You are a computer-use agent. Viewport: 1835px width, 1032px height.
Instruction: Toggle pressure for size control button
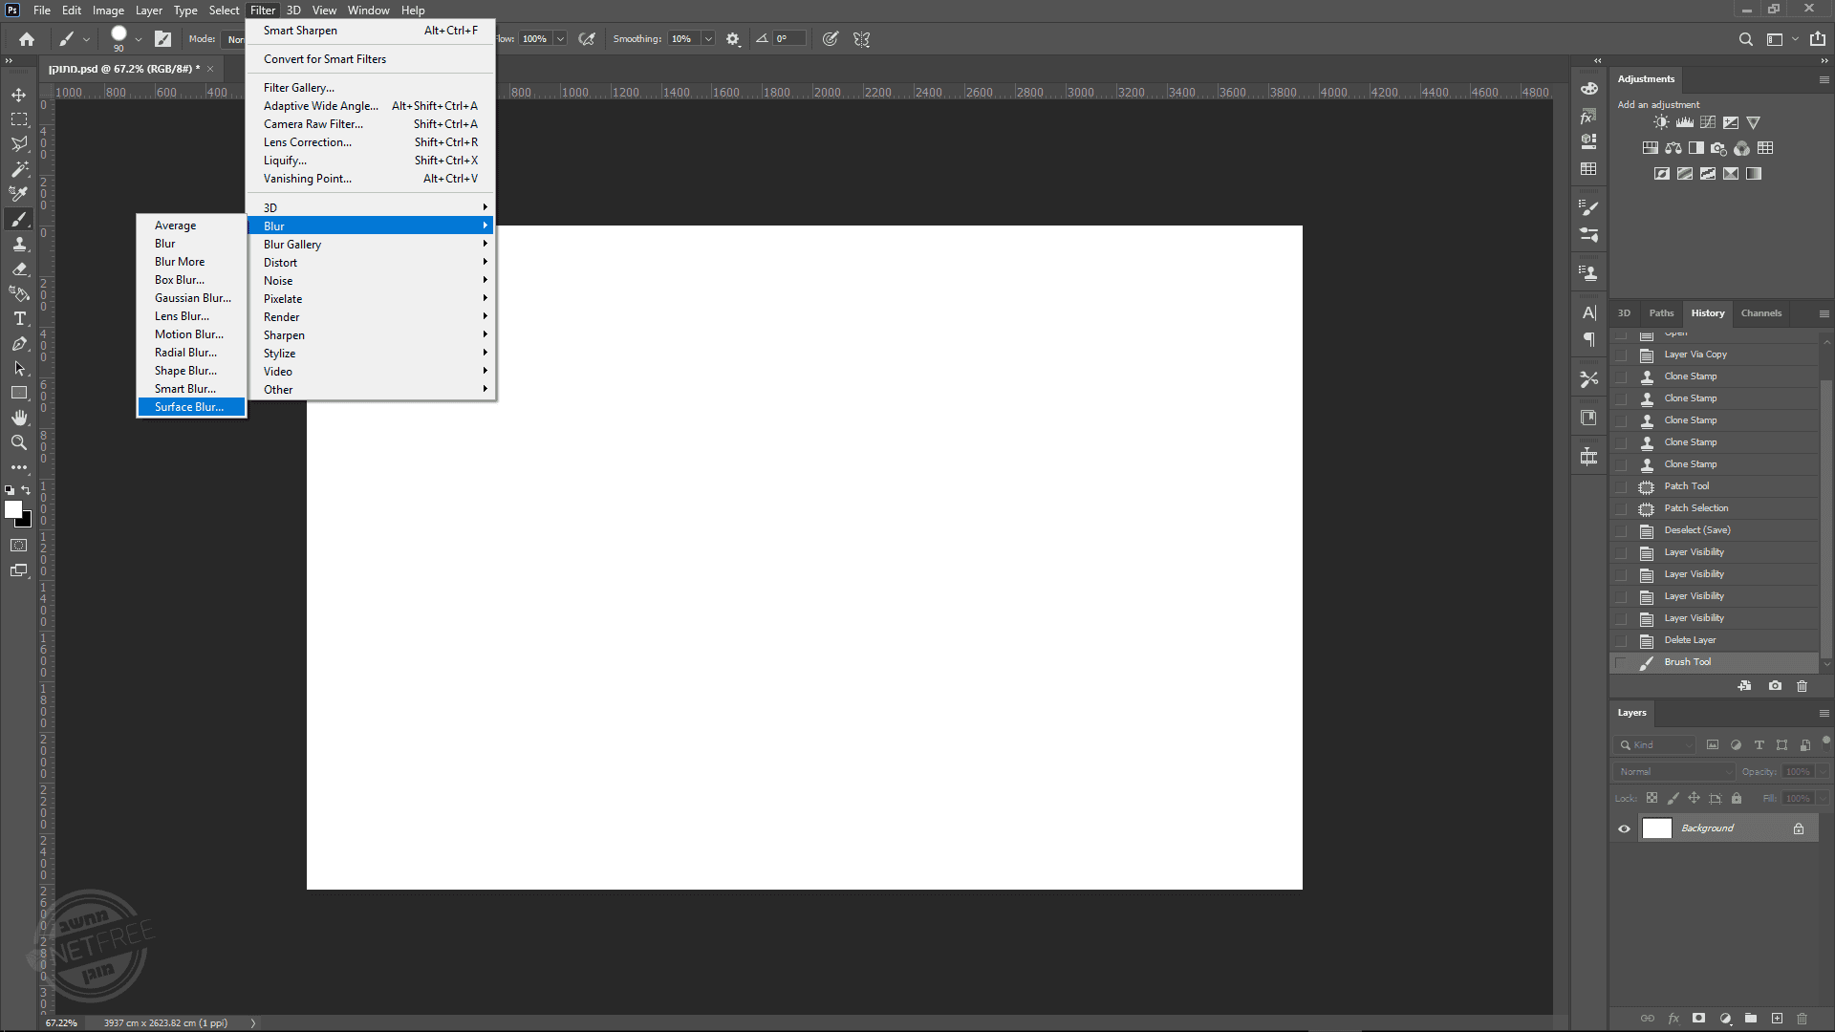tap(831, 39)
